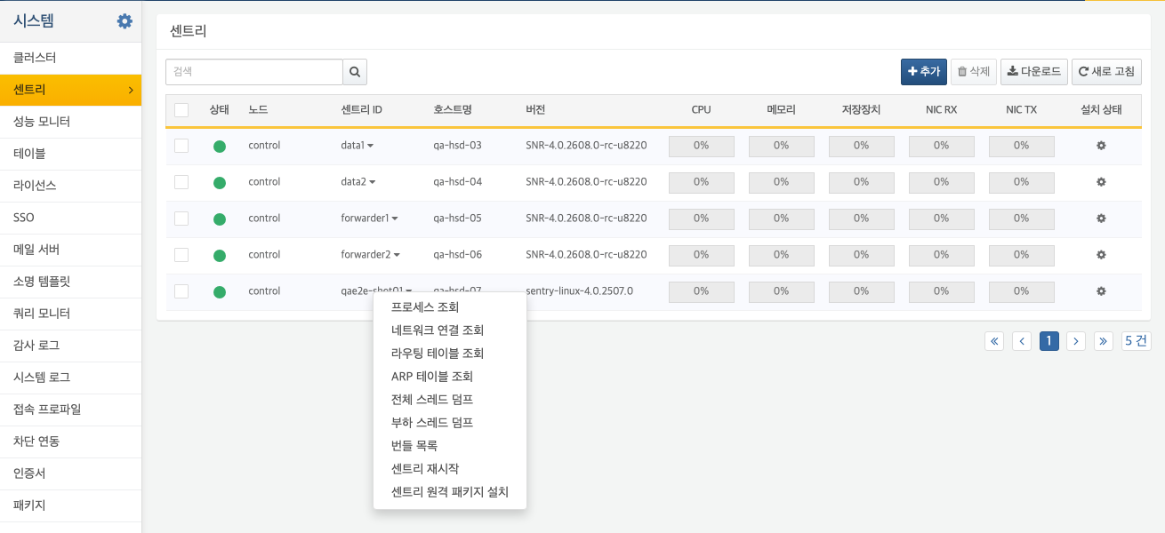Go to first page with double-left arrow
This screenshot has width=1165, height=533.
pyautogui.click(x=994, y=341)
